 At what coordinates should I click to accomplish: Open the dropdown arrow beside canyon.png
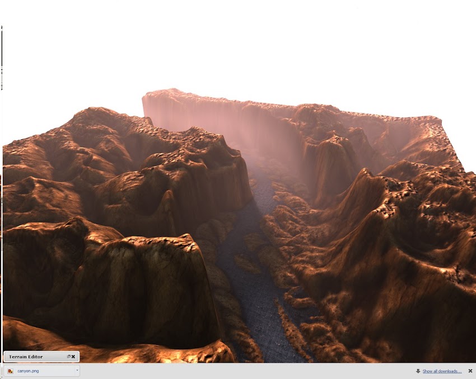77,370
